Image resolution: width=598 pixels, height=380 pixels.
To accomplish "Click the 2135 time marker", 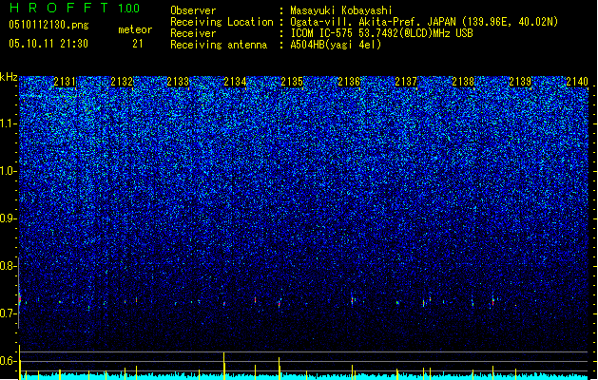I will (292, 82).
